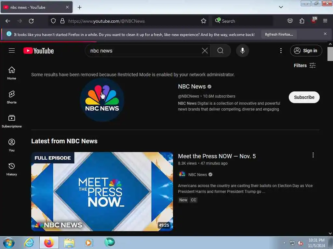The height and width of the screenshot is (249, 333).
Task: Dismiss the Firefox refresh notification bar
Action: click(325, 34)
